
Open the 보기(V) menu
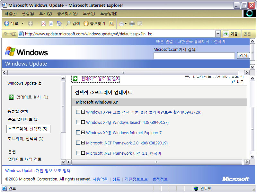pyautogui.click(x=45, y=14)
